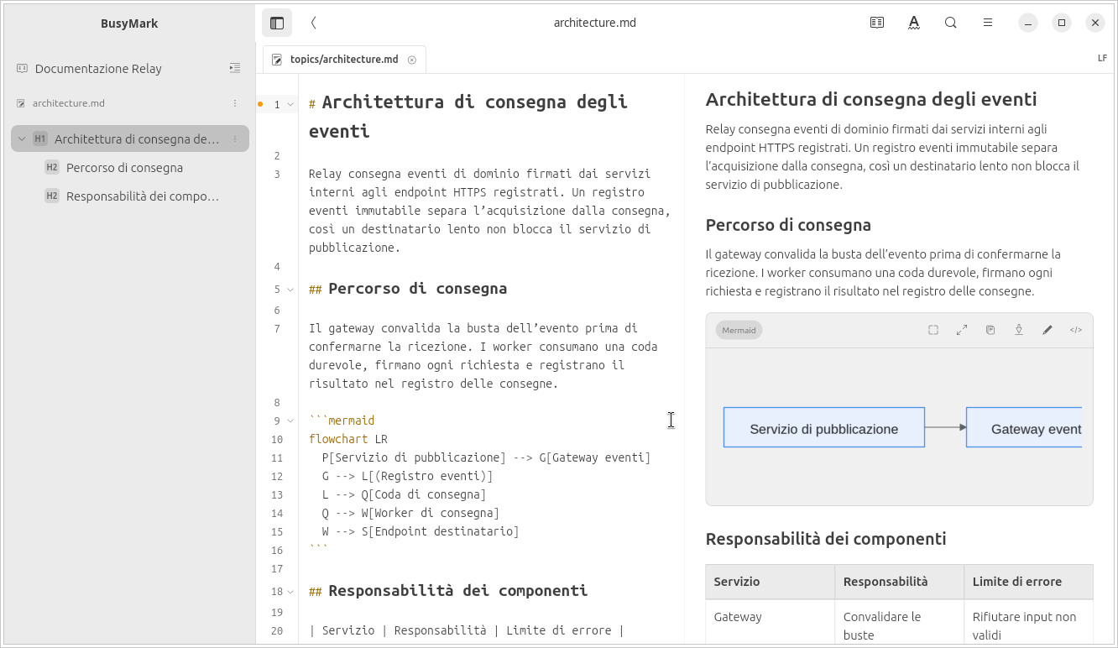Fold the heading at line 1
The image size is (1118, 648).
(x=290, y=105)
